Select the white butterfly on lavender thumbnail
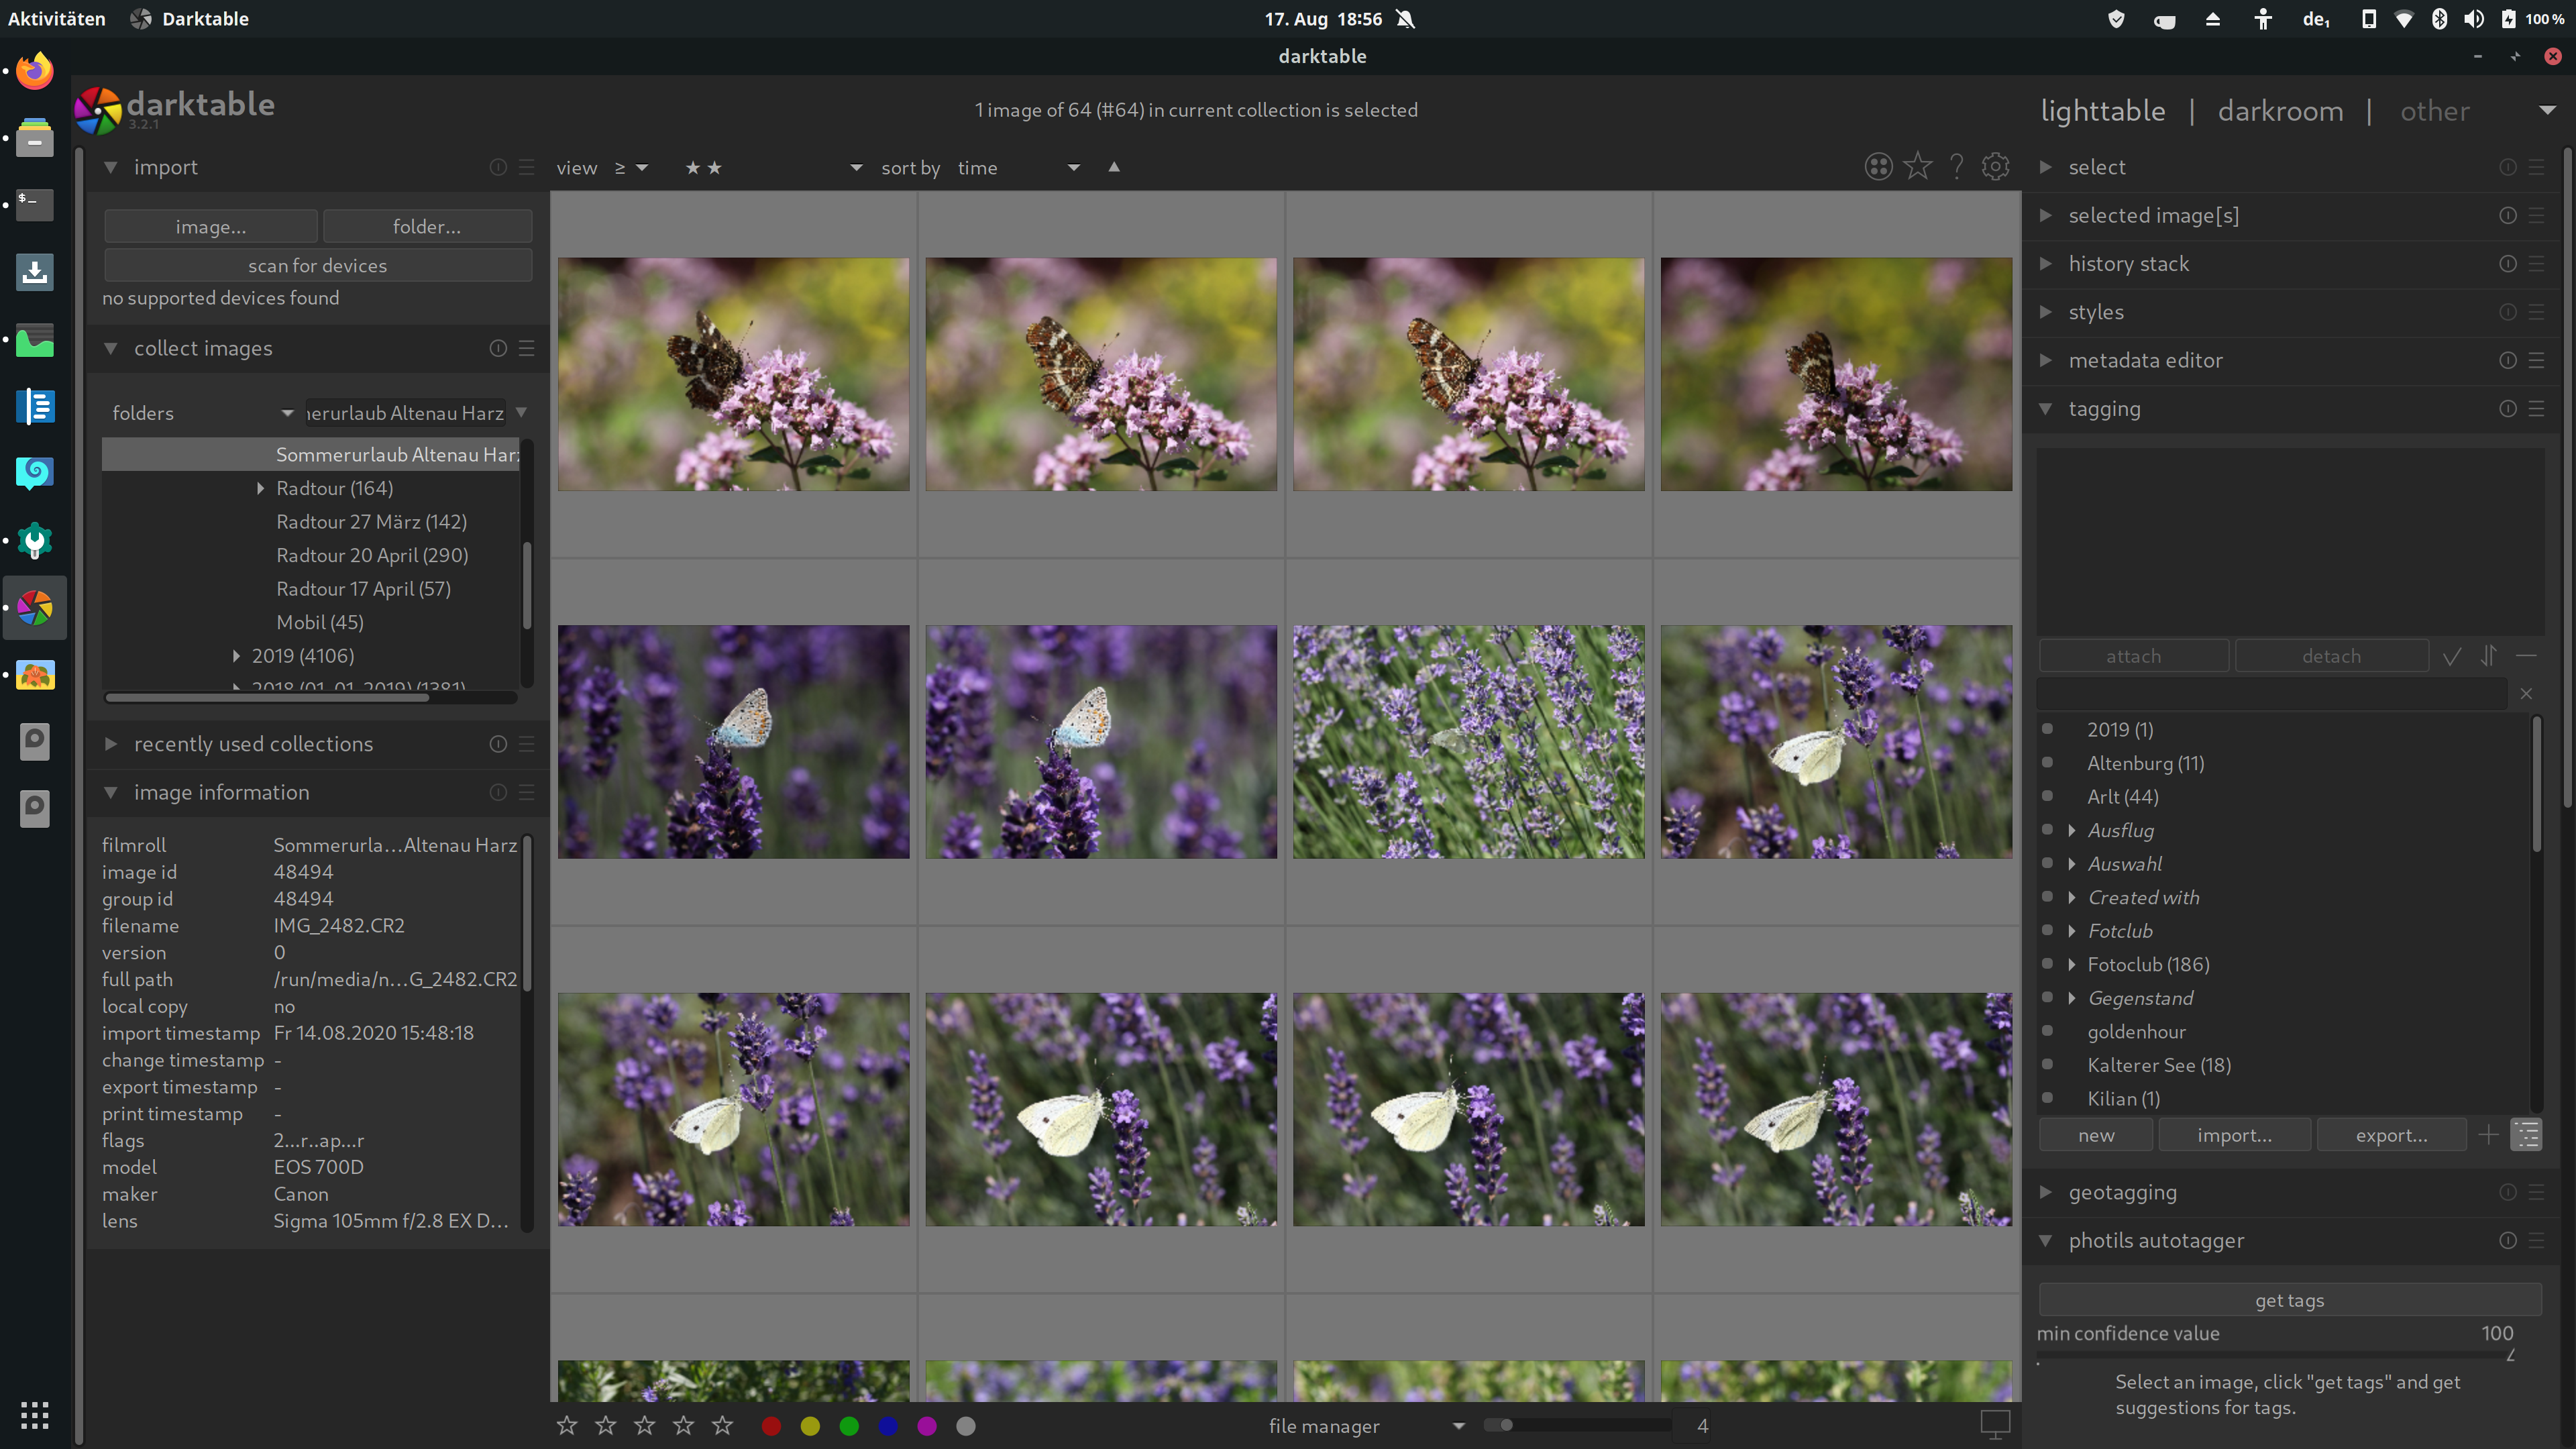The height and width of the screenshot is (1449, 2576). 1835,742
